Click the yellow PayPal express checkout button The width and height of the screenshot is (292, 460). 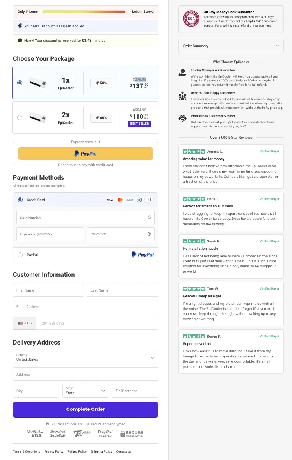pyautogui.click(x=85, y=154)
